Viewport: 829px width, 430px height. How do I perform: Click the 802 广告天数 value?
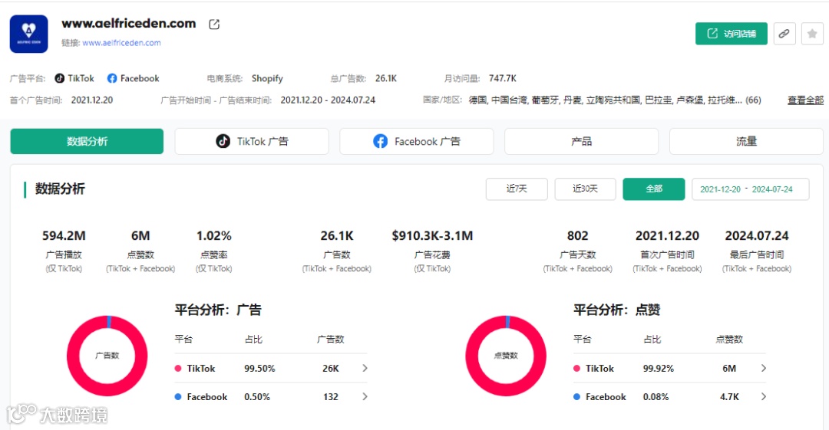[x=577, y=235]
